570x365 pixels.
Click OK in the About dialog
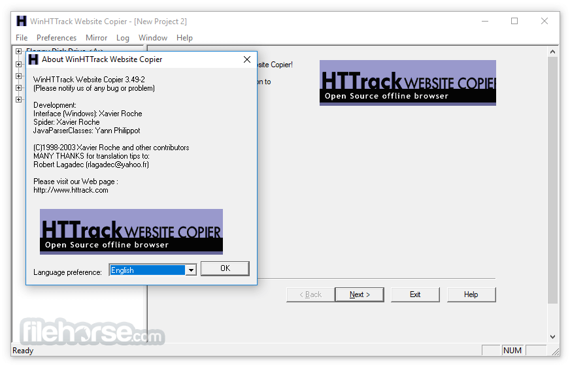225,268
